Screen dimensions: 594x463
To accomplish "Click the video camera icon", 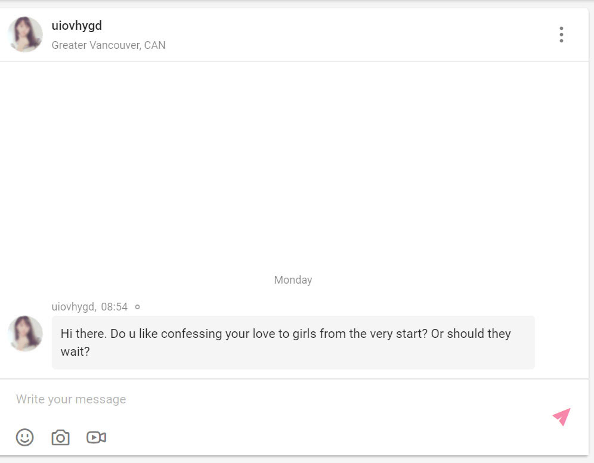I will pyautogui.click(x=96, y=437).
